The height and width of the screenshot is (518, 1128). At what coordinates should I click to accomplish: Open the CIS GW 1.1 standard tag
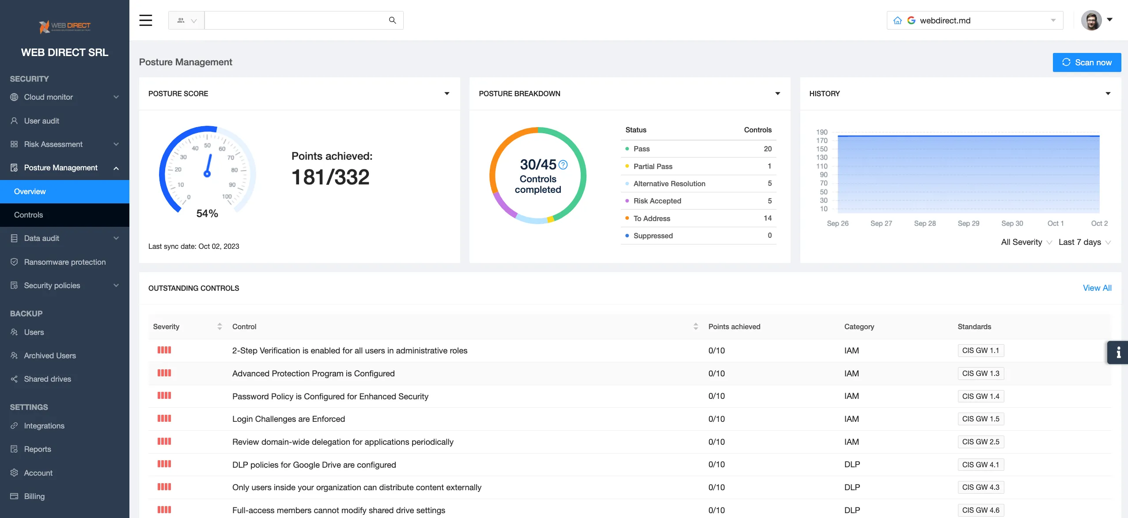(x=981, y=351)
